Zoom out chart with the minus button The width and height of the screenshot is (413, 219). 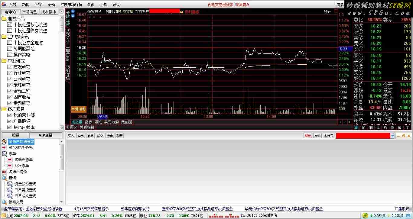click(345, 122)
